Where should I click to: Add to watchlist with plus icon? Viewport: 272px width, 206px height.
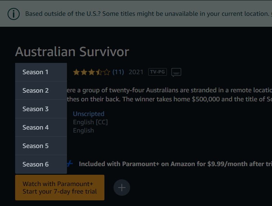click(122, 188)
